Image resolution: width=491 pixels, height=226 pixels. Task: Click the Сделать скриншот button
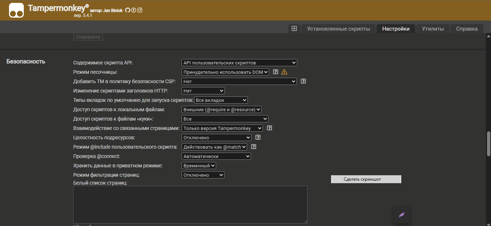point(366,179)
